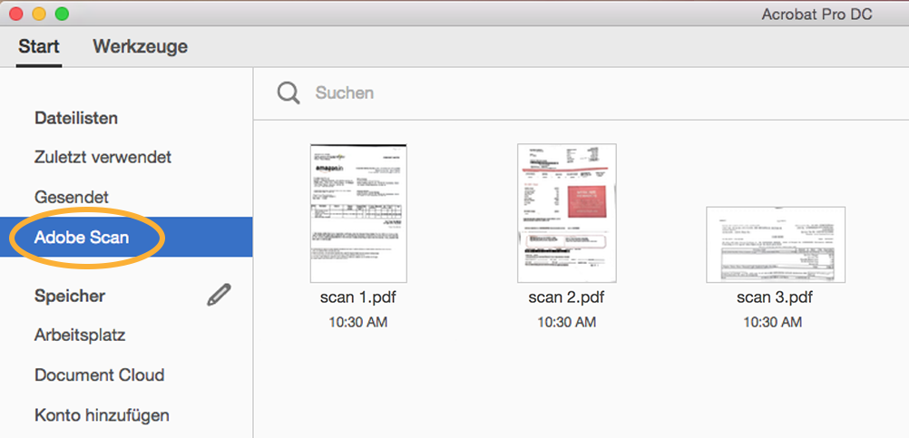This screenshot has height=438, width=909.
Task: Click the 10:30 AM time under scan 3.pdf
Action: 773,322
